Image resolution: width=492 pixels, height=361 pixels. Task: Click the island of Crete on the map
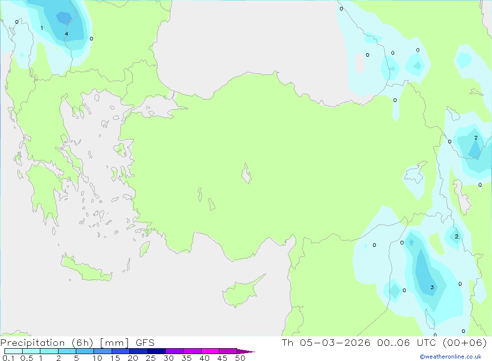(86, 268)
